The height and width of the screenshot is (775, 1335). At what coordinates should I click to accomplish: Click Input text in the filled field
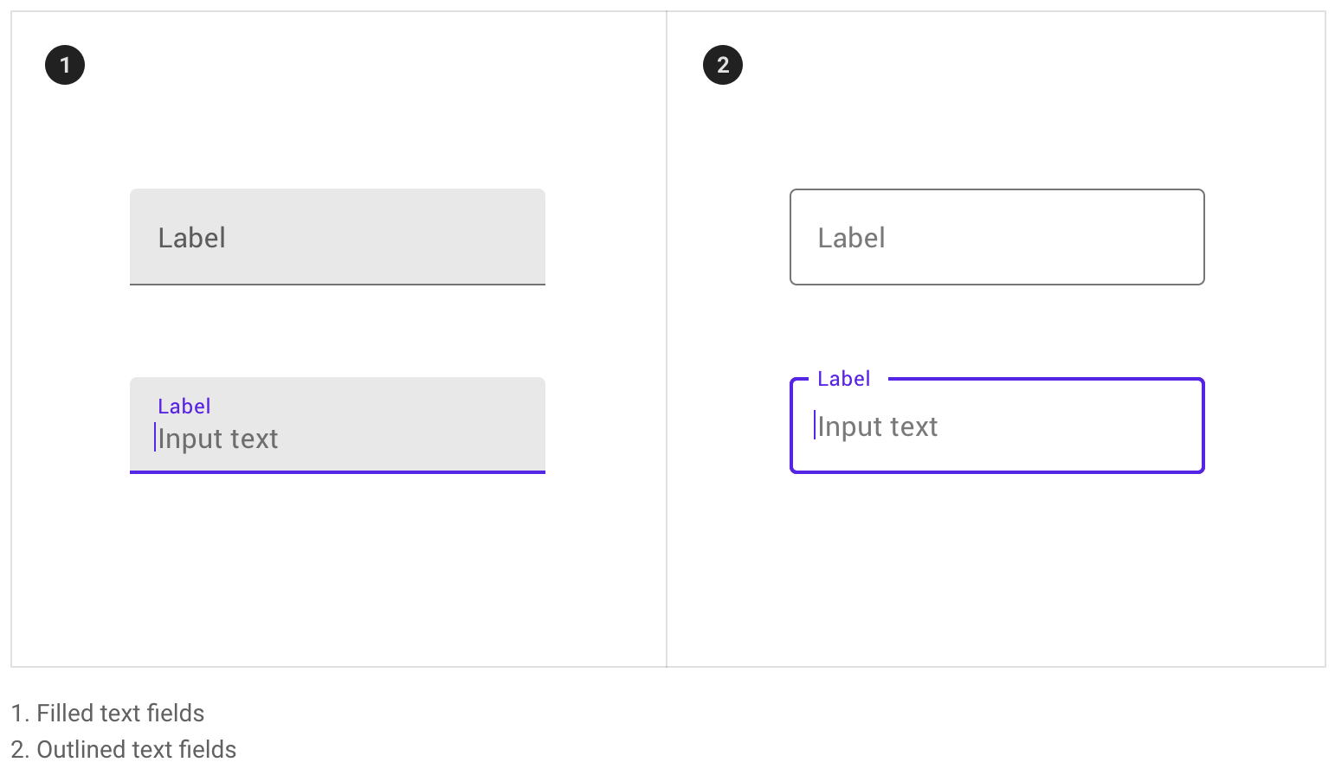(218, 439)
